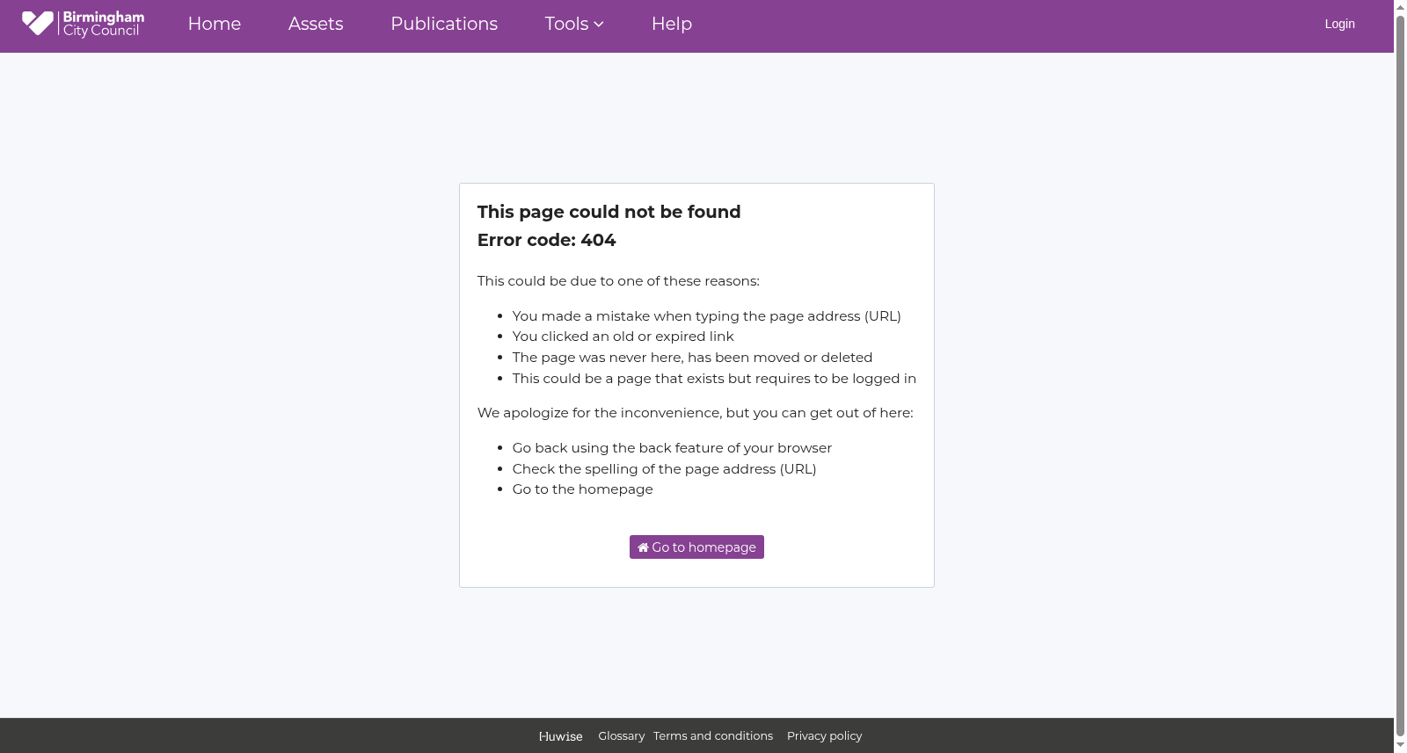The width and height of the screenshot is (1407, 753).
Task: Open the Tools dropdown menu
Action: tap(574, 24)
